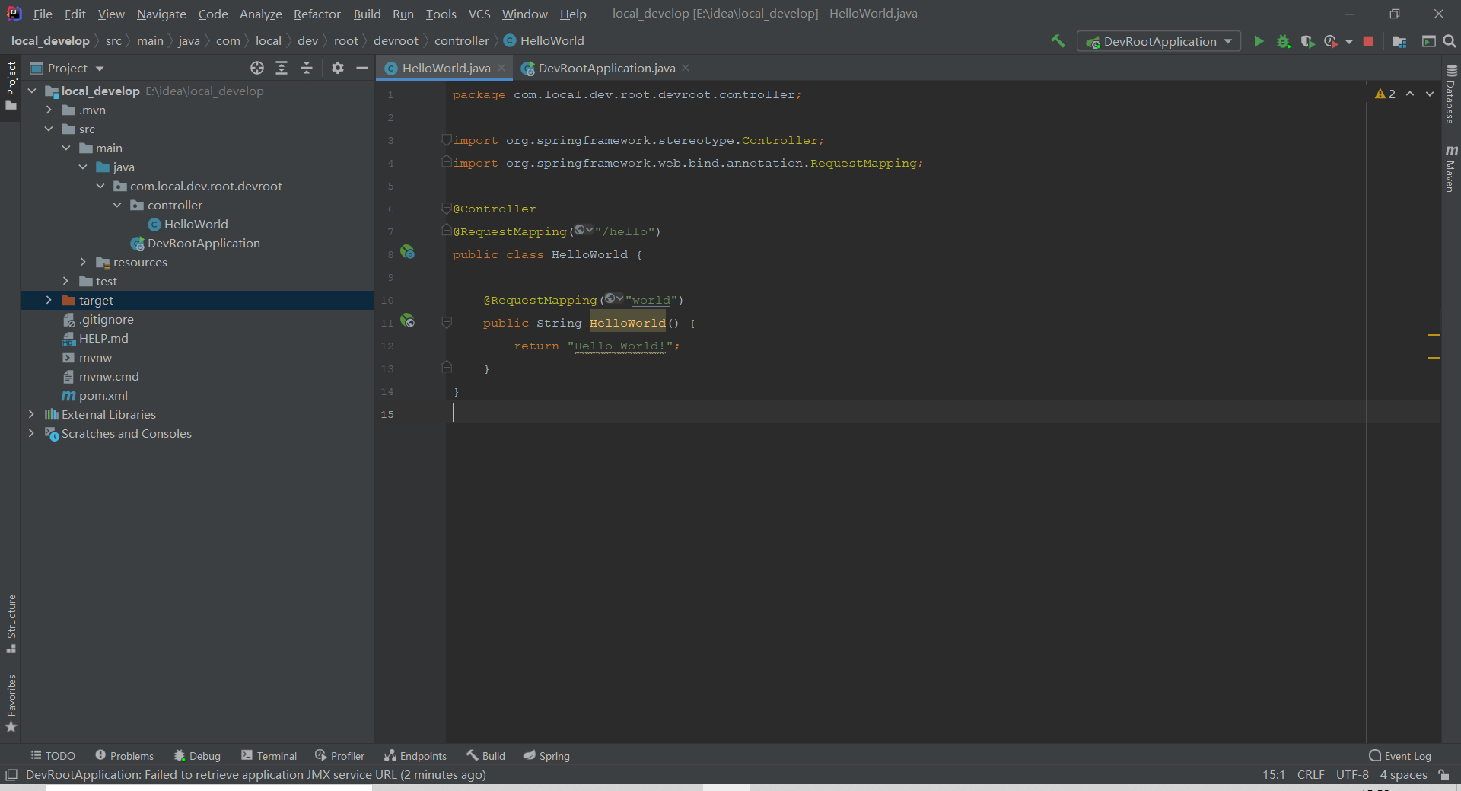The height and width of the screenshot is (791, 1461).
Task: Toggle read-only lock icon in status bar
Action: pyautogui.click(x=1443, y=775)
